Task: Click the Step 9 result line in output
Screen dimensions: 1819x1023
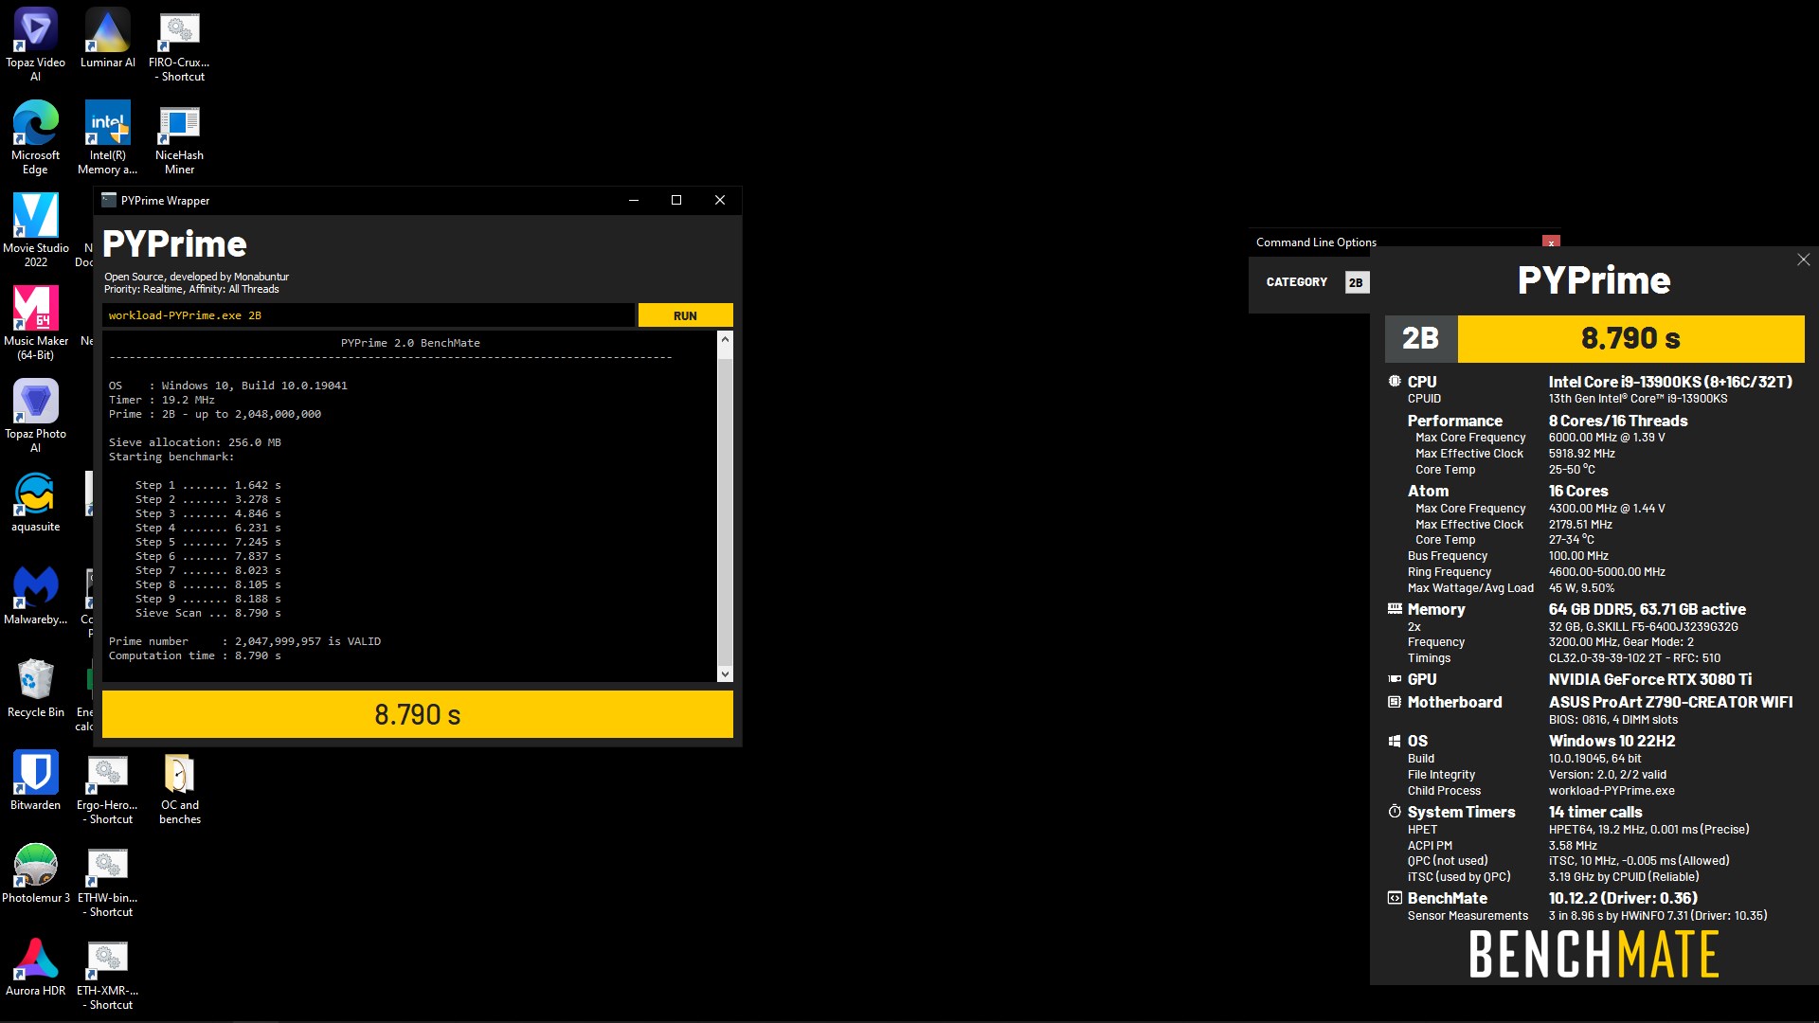Action: tap(208, 599)
